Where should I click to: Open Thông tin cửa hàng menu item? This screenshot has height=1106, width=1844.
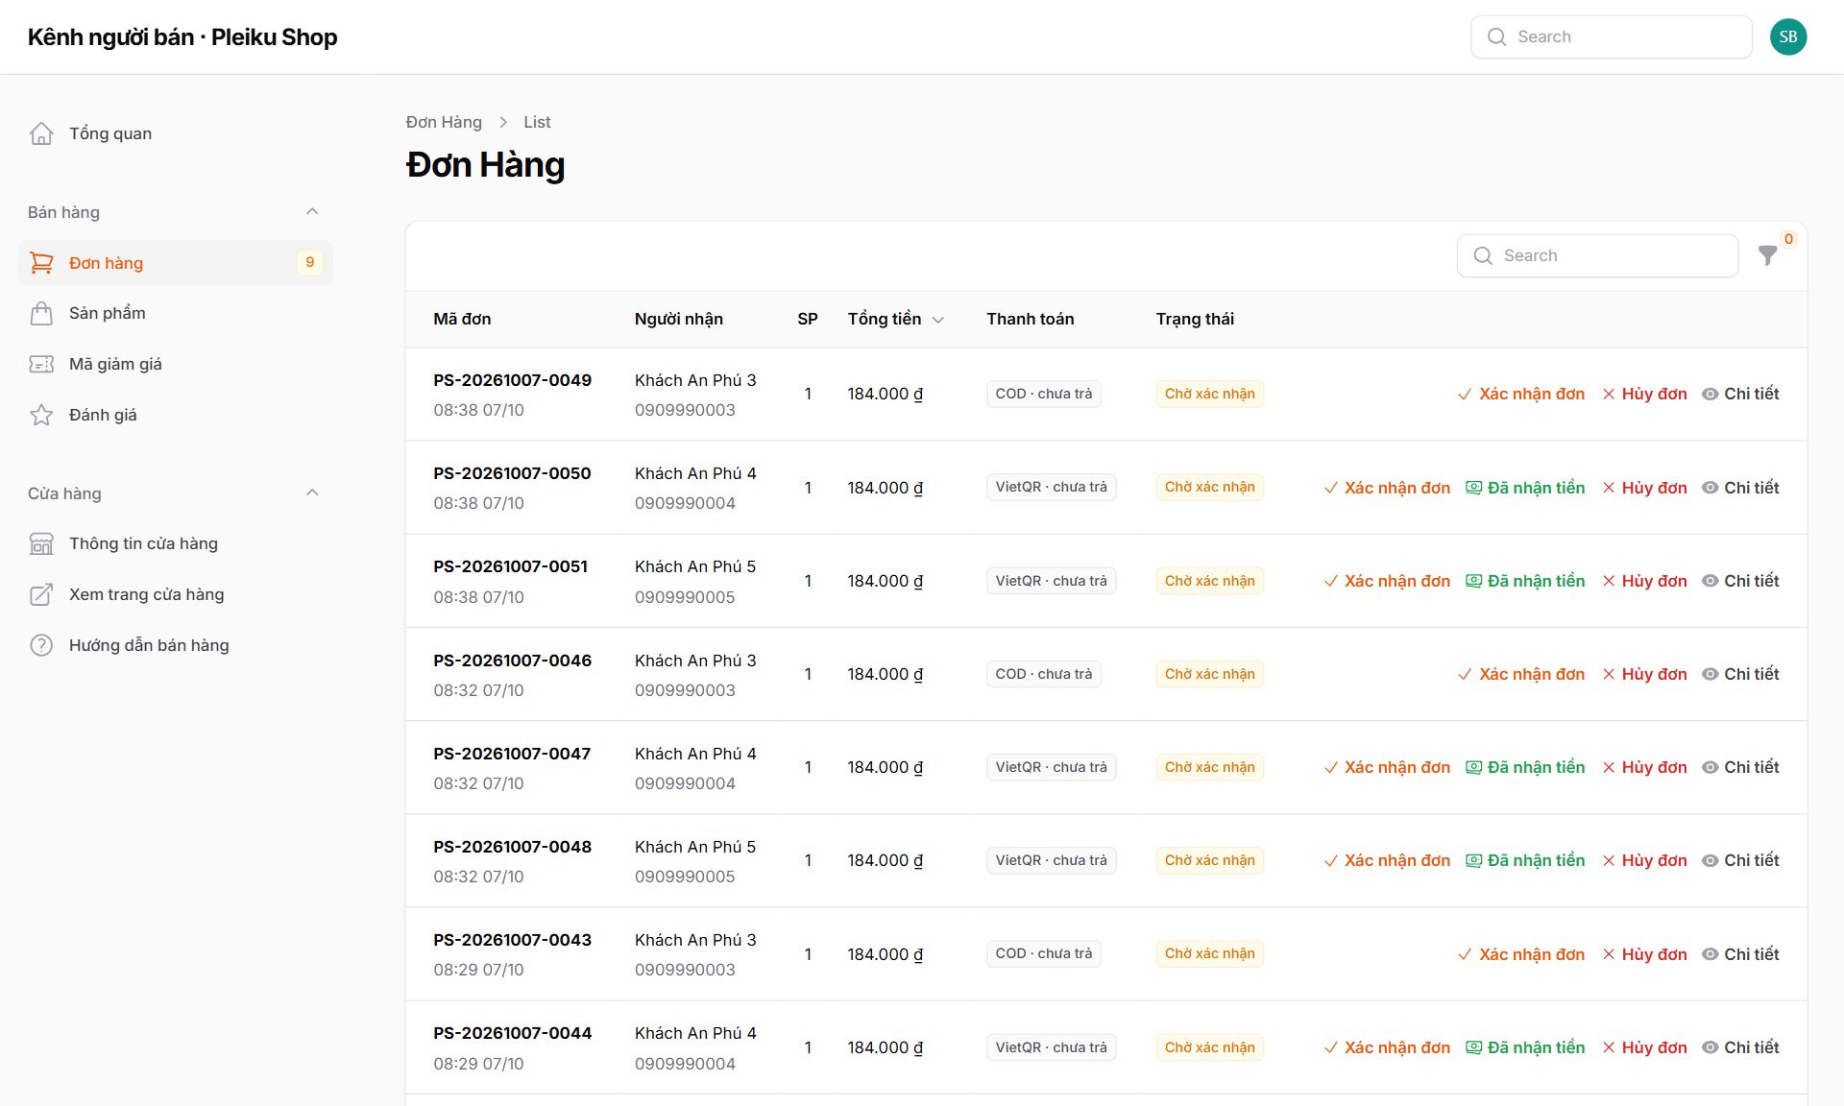coord(176,543)
